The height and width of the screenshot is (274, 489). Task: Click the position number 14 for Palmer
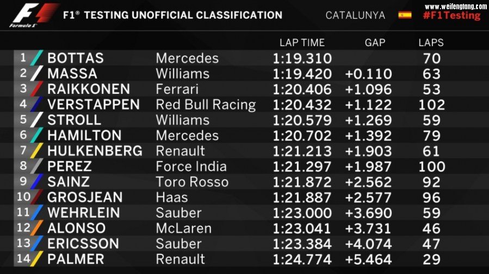click(x=24, y=259)
